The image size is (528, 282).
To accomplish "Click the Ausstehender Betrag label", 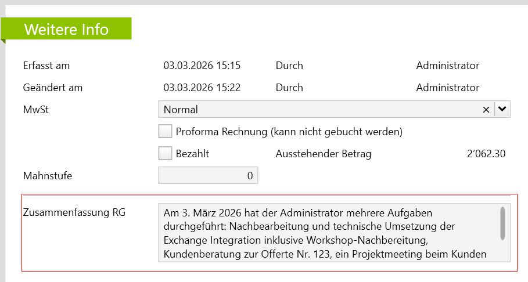I will click(323, 154).
